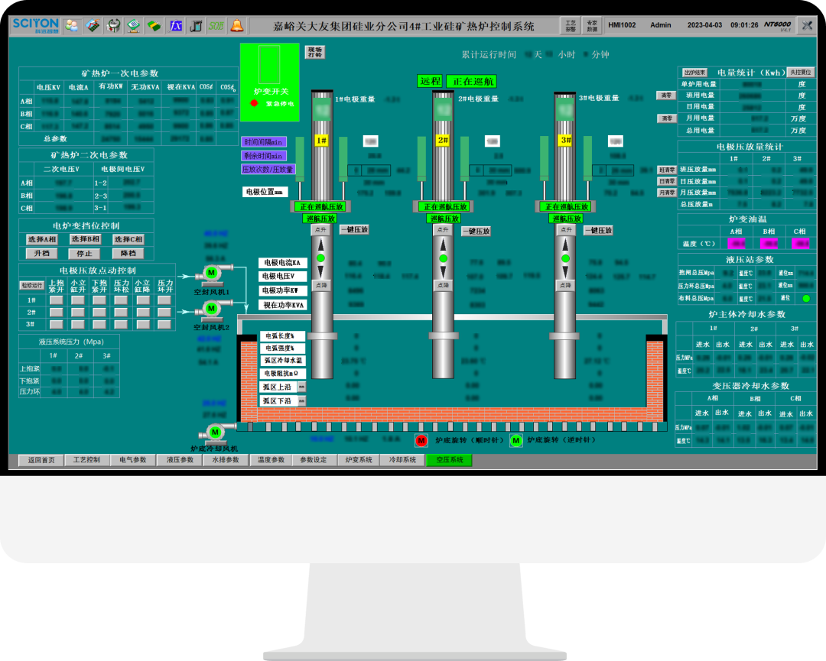The height and width of the screenshot is (661, 826).
Task: Click the magenta A相 oil temperature box
Action: click(737, 244)
